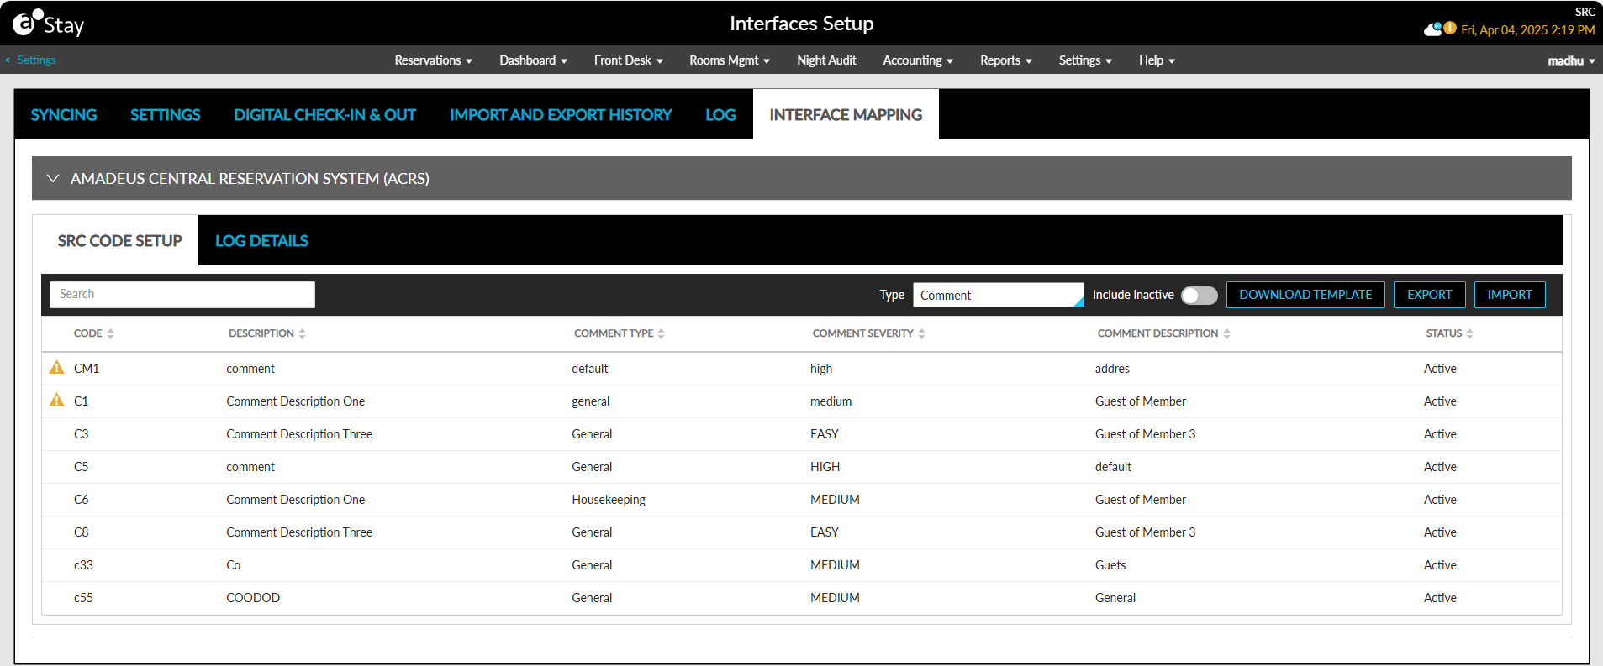This screenshot has height=666, width=1603.
Task: Go to Night Audit
Action: pyautogui.click(x=826, y=60)
